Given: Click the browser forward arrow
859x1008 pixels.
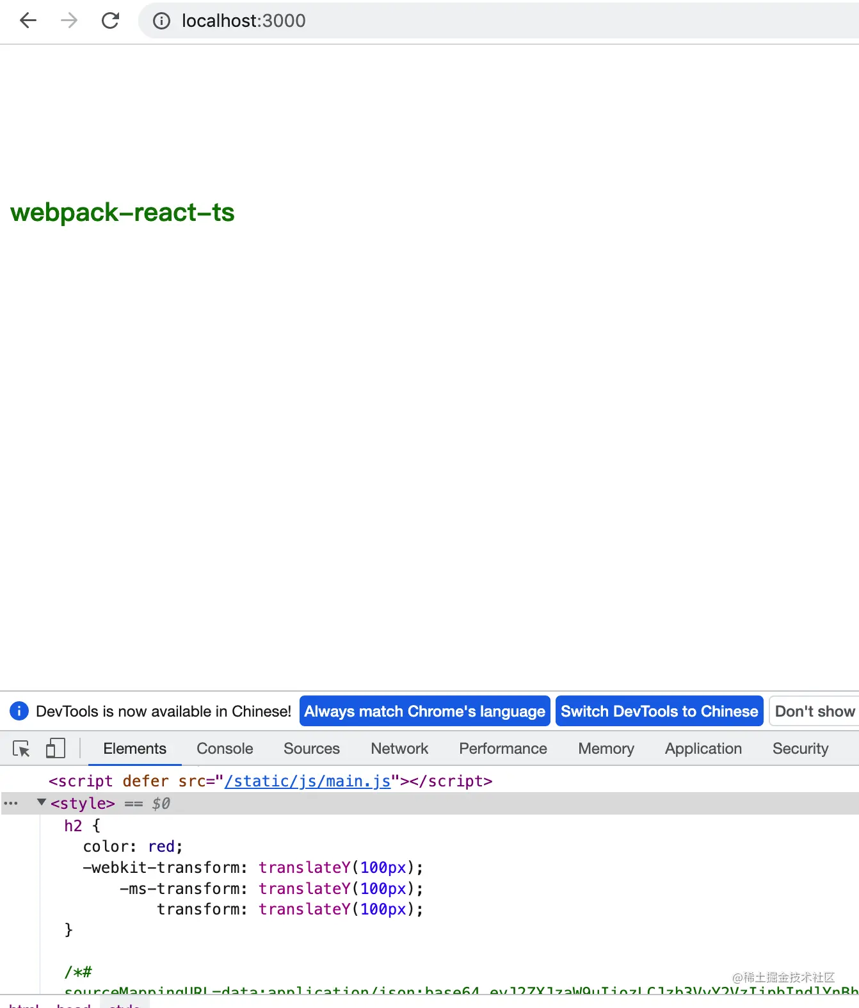Looking at the screenshot, I should click(69, 21).
